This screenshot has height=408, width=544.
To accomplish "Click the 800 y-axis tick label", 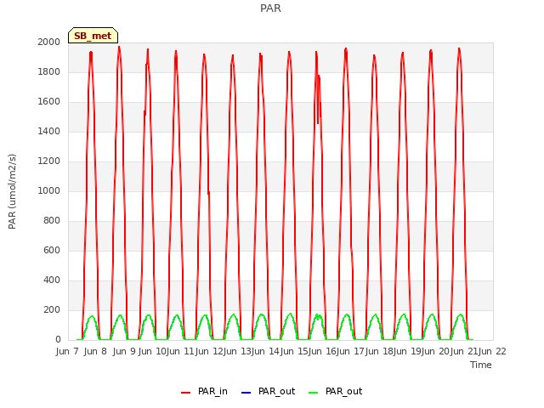I will (52, 221).
